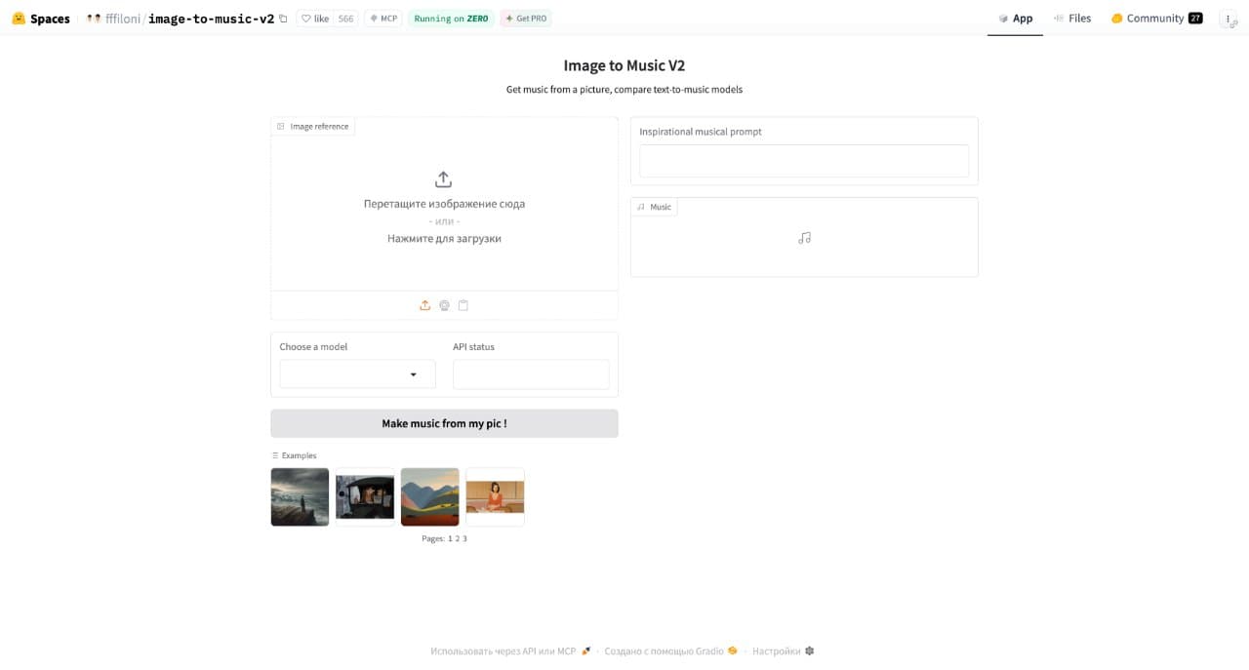This screenshot has height=670, width=1249.
Task: Click the Image reference label
Action: (x=313, y=127)
